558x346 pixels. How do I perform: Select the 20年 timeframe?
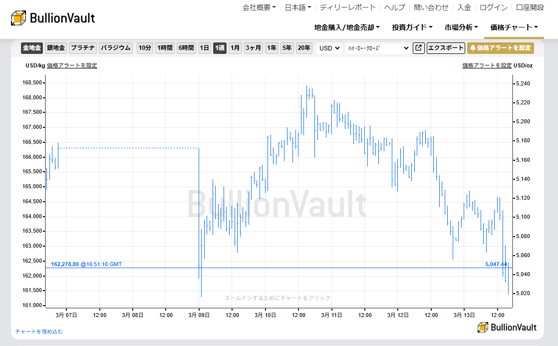[304, 48]
